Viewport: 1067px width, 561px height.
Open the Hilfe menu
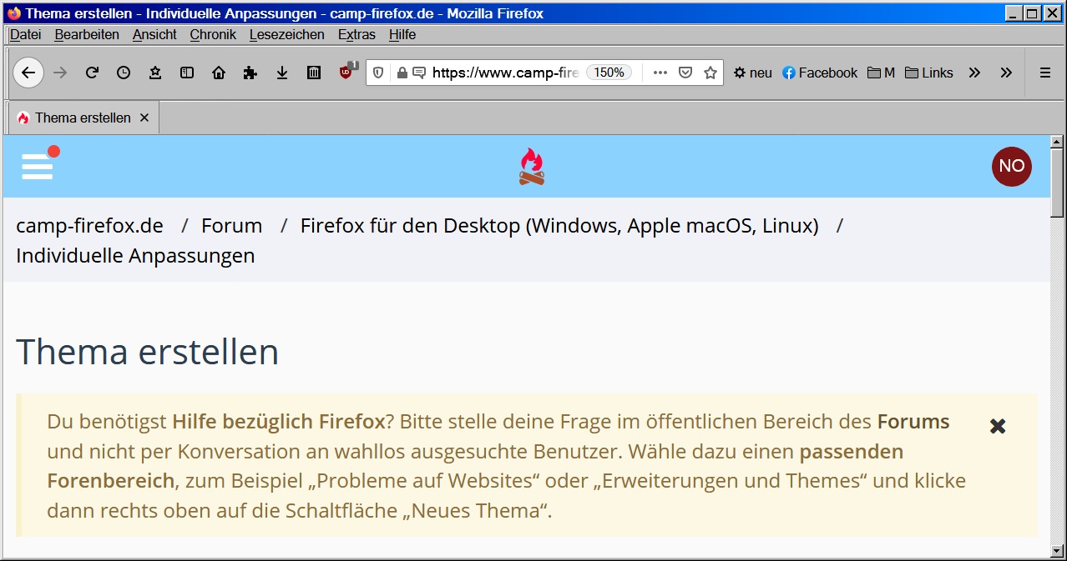pos(402,35)
